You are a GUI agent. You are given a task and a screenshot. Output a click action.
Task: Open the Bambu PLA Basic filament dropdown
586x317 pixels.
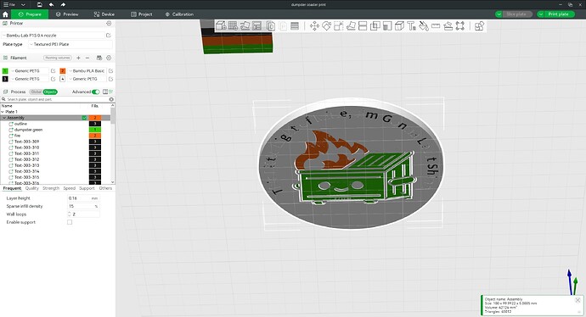(88, 71)
